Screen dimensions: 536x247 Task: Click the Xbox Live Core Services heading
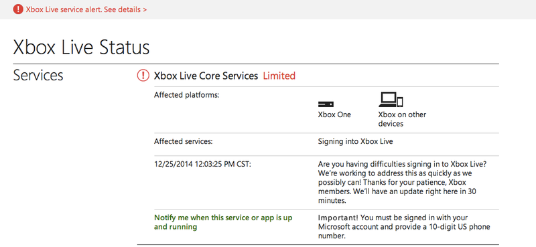[x=206, y=76]
